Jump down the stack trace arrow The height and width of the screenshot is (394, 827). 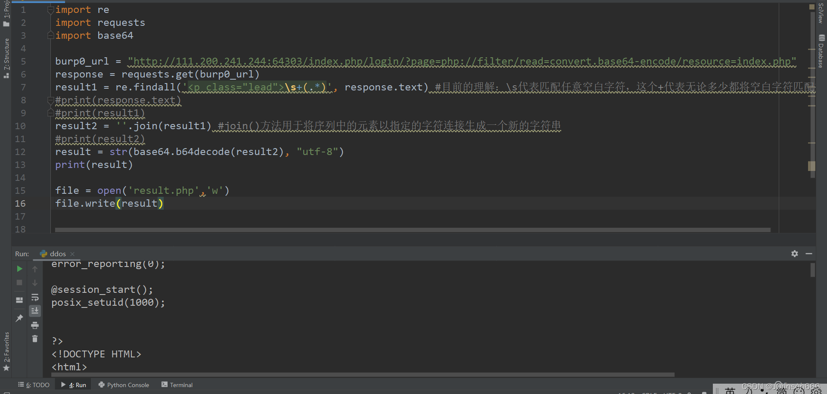[x=35, y=282]
